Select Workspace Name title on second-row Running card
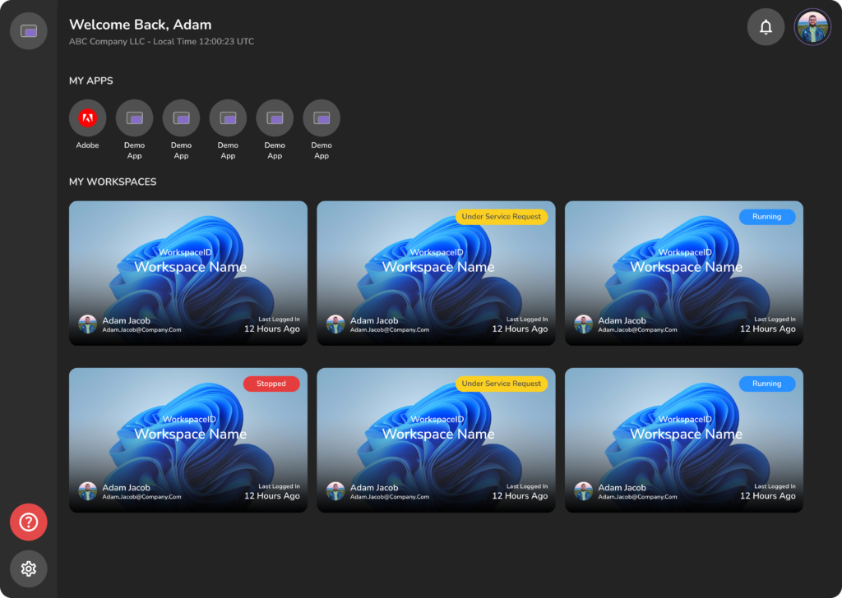The width and height of the screenshot is (842, 598). click(x=686, y=434)
